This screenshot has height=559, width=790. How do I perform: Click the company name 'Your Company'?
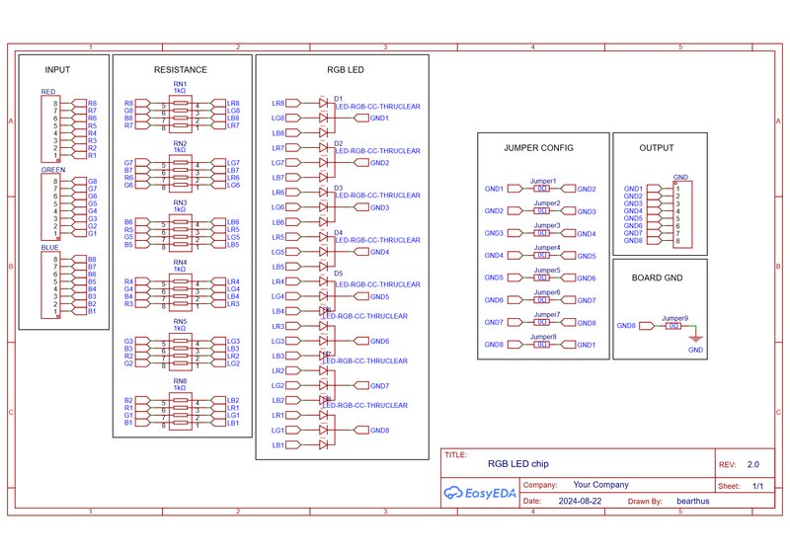[600, 484]
